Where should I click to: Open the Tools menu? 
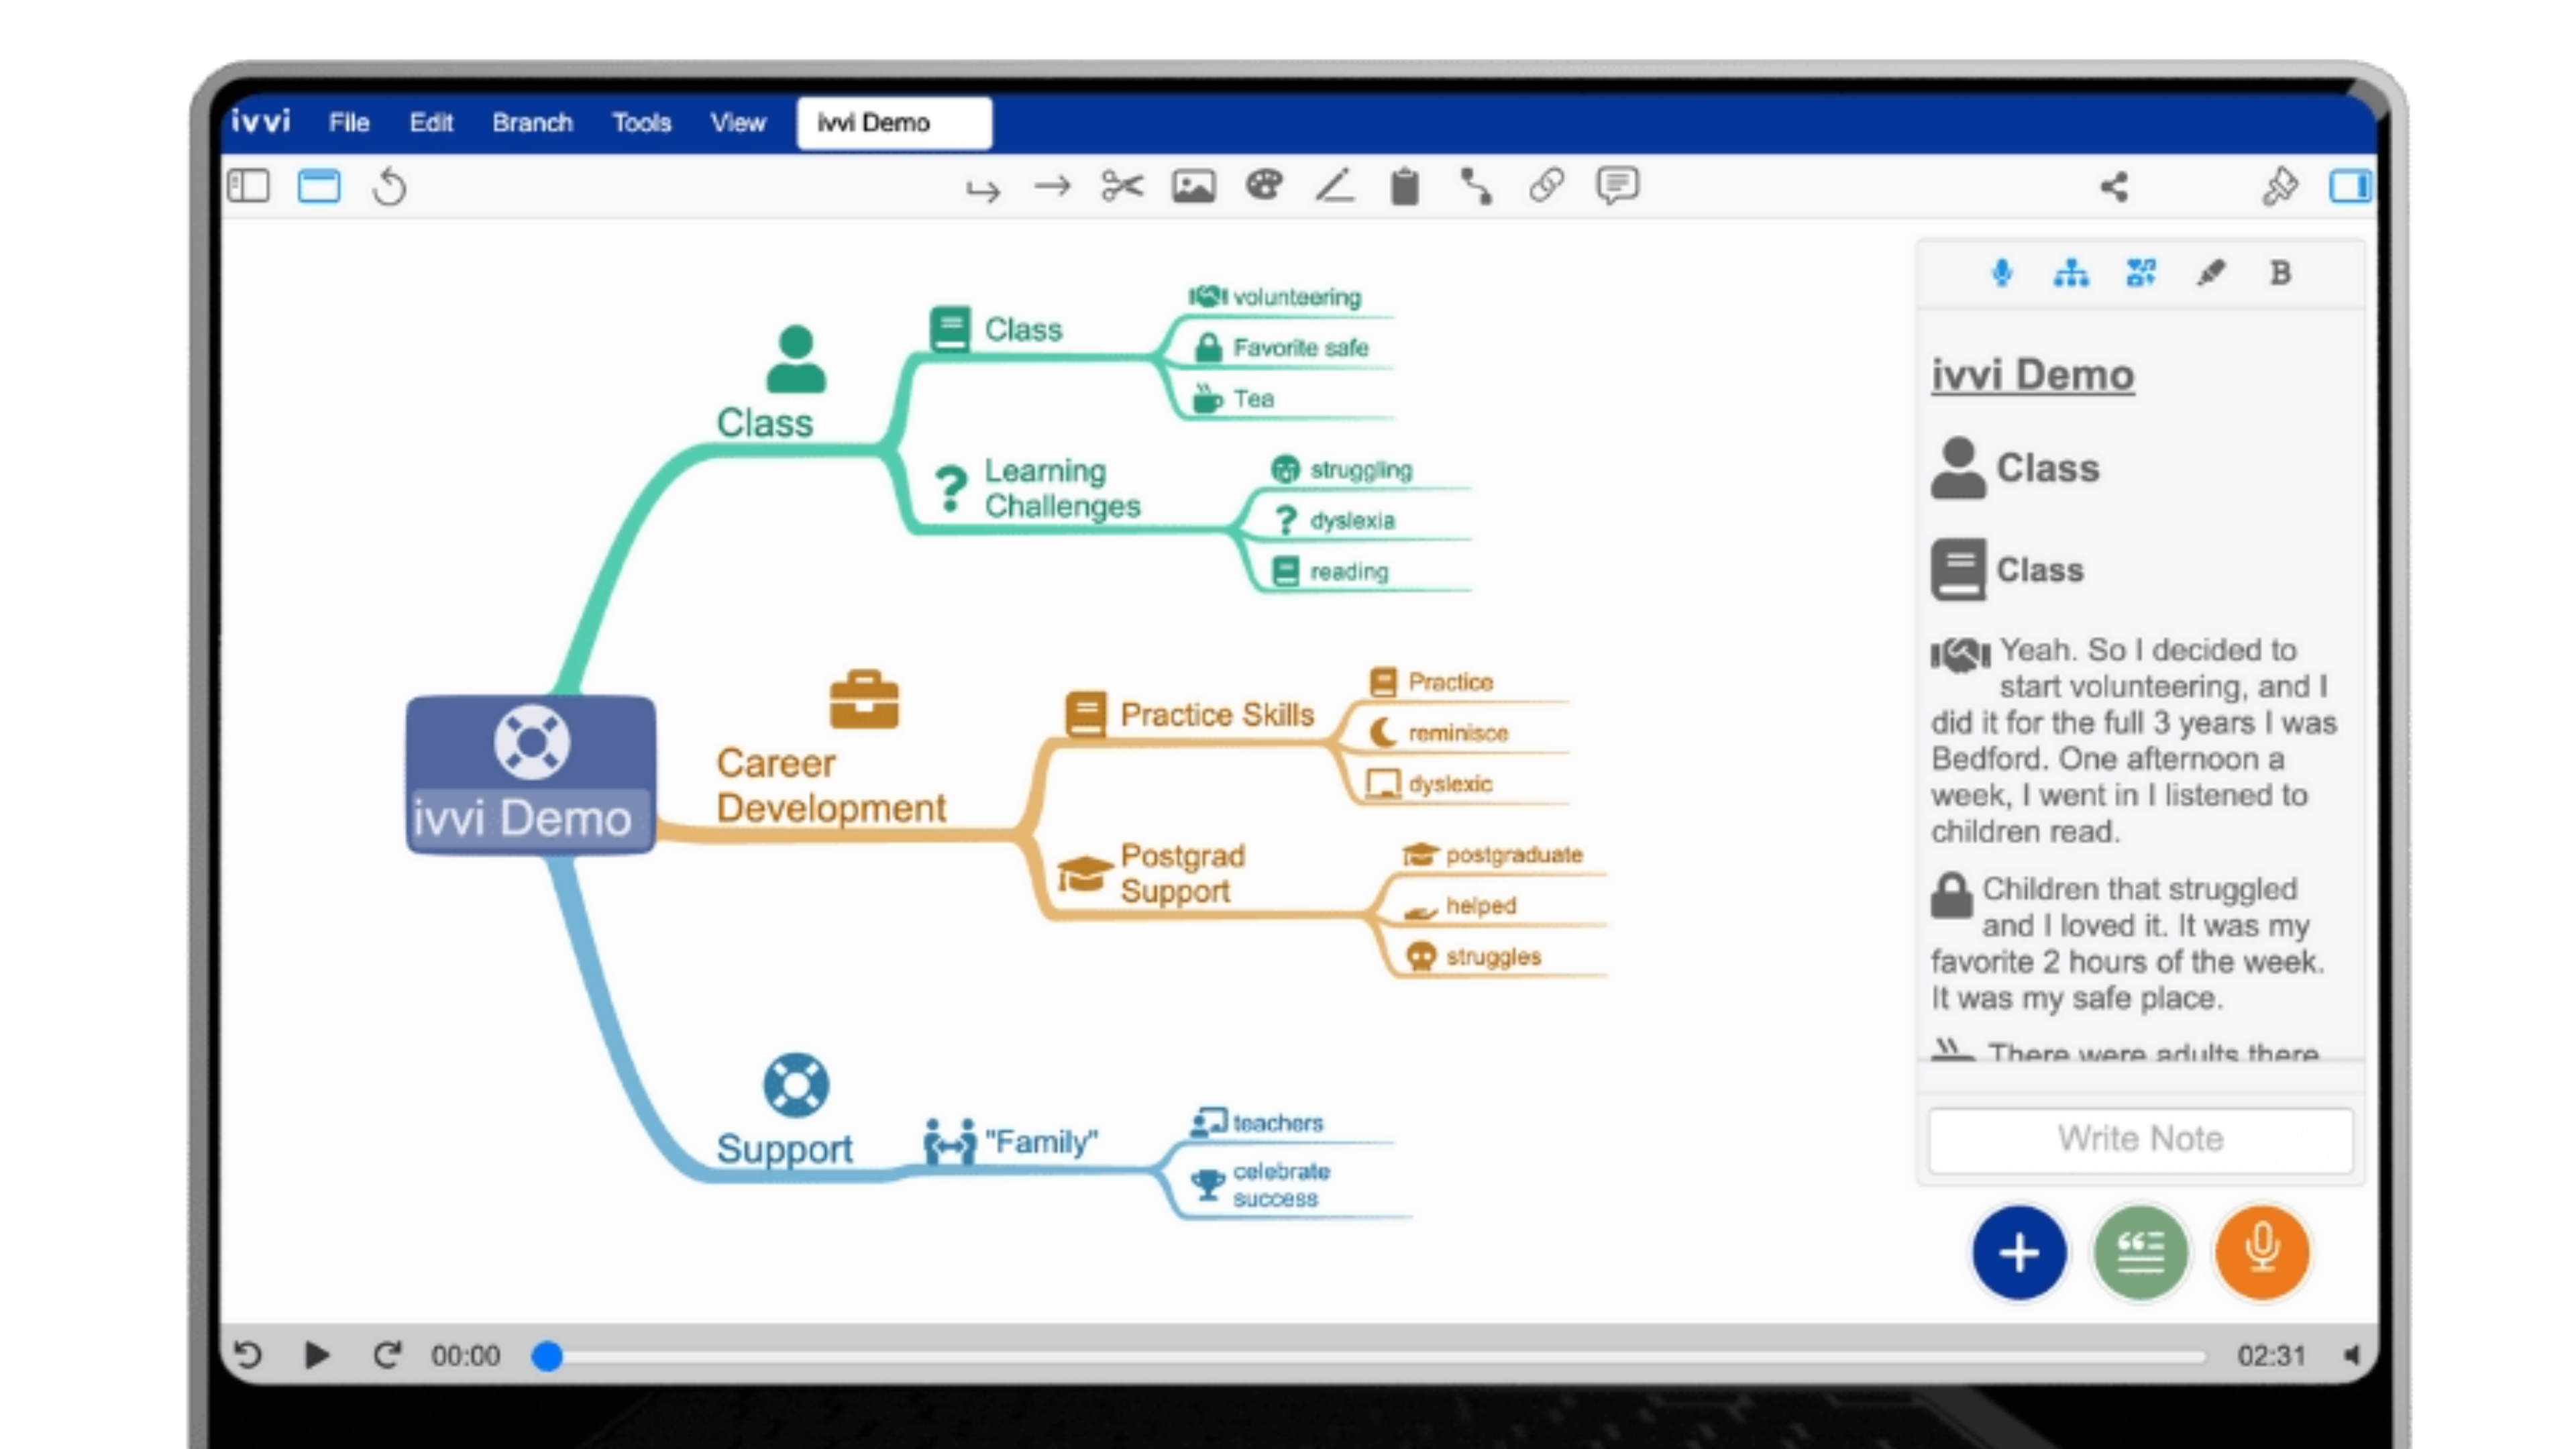641,123
